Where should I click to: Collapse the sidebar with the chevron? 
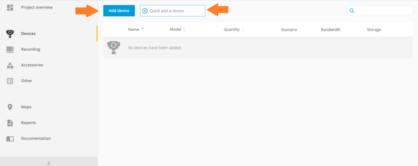(49, 163)
